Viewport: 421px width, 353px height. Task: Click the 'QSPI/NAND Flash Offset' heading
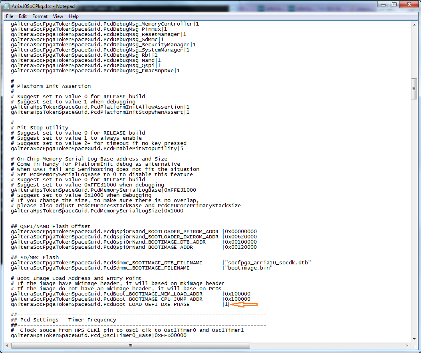(x=50, y=226)
